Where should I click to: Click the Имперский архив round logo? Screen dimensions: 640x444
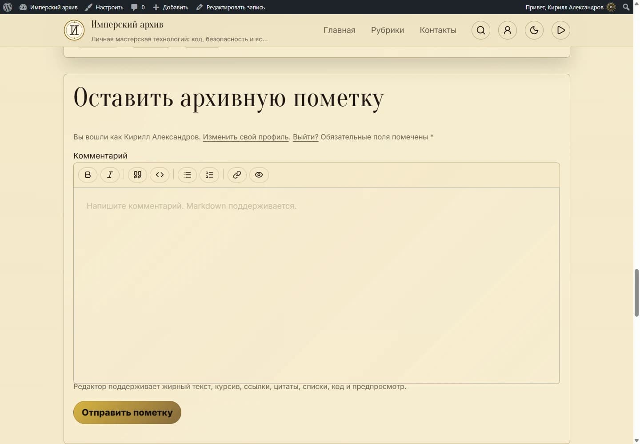pyautogui.click(x=74, y=30)
